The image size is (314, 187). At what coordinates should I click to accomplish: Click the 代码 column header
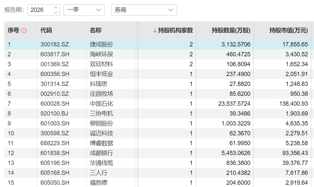coord(46,30)
